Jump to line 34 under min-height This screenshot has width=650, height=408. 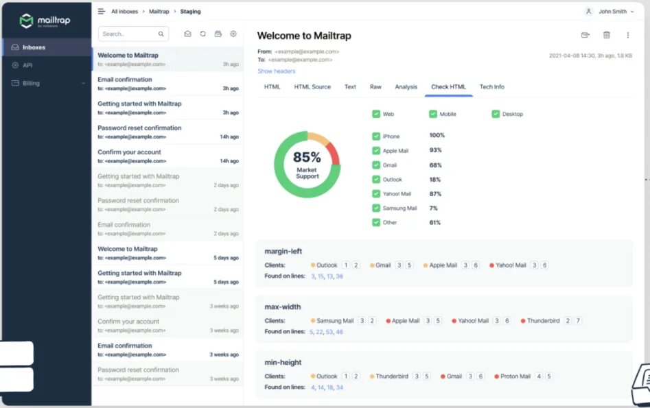point(340,387)
